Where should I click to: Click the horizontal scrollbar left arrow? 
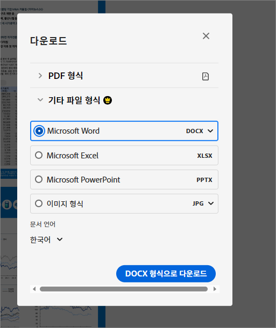pos(34,289)
